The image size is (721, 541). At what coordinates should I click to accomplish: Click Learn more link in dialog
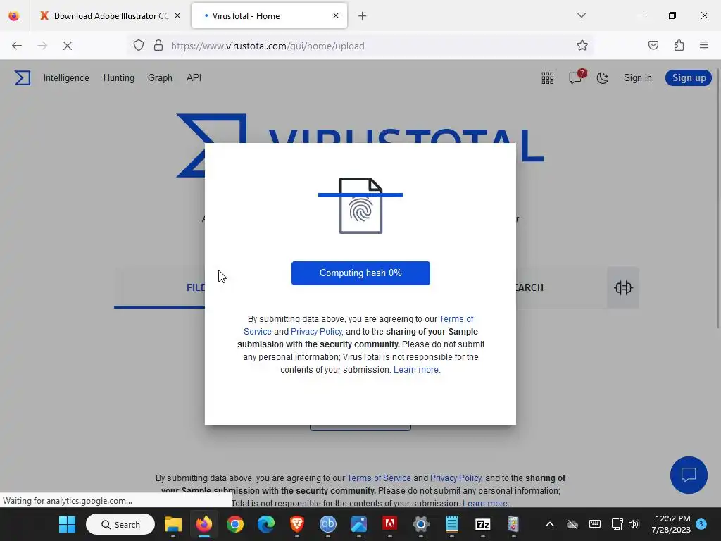tap(417, 370)
